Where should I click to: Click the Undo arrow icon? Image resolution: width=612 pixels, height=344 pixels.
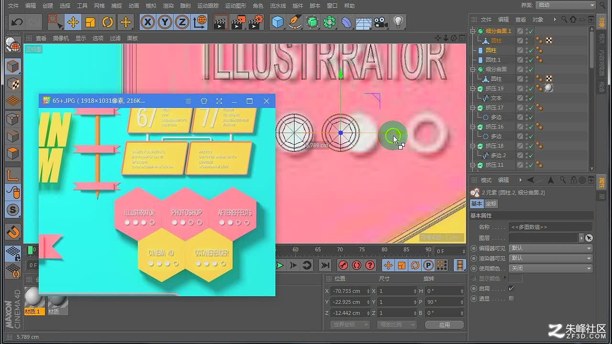point(17,22)
